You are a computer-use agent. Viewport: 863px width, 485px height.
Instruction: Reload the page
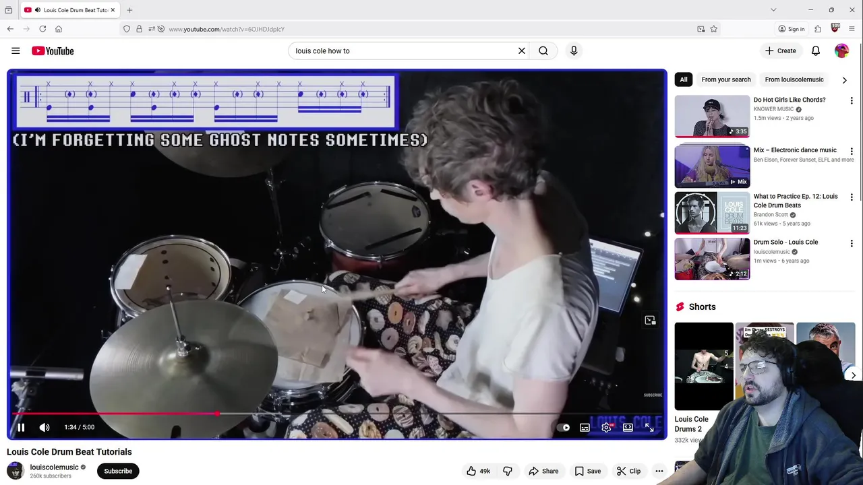42,29
